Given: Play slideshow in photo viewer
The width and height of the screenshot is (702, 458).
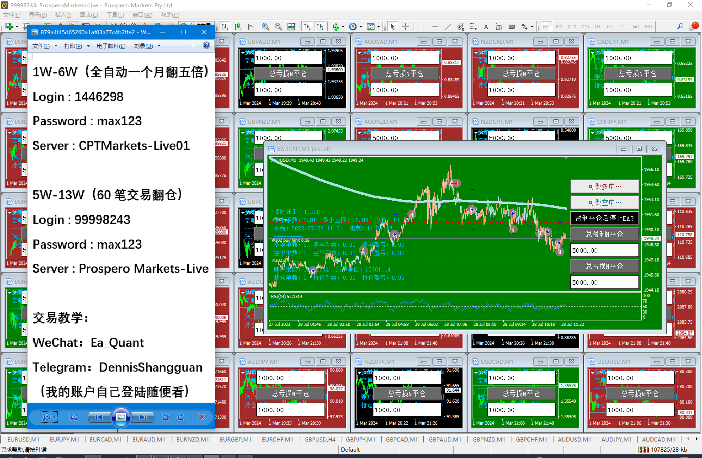Looking at the screenshot, I should tap(121, 417).
